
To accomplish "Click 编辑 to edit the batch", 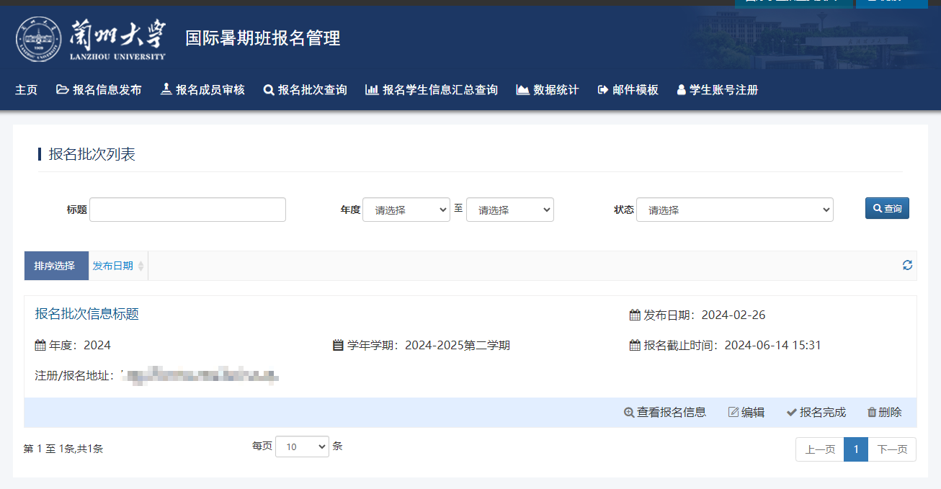I will pyautogui.click(x=746, y=413).
